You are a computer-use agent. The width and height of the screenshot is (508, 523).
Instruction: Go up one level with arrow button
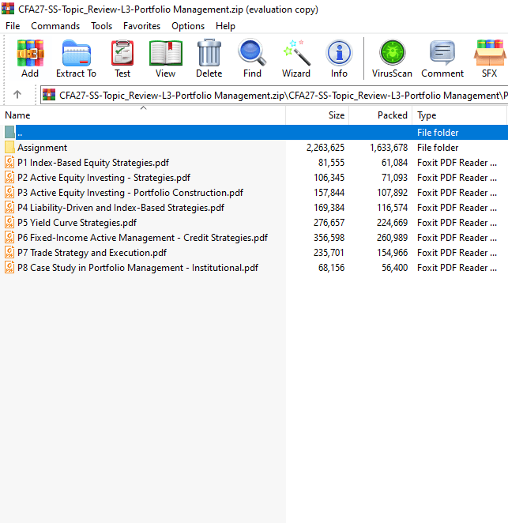coord(17,95)
